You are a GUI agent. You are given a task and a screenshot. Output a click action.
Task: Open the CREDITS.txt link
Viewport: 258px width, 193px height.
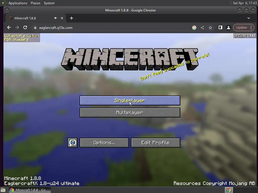tap(245, 36)
